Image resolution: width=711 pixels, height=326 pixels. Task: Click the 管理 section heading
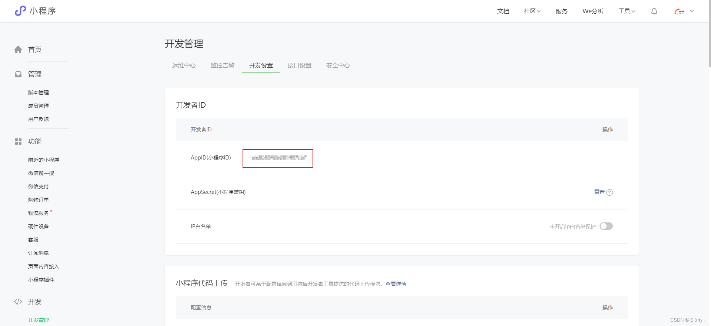(35, 74)
